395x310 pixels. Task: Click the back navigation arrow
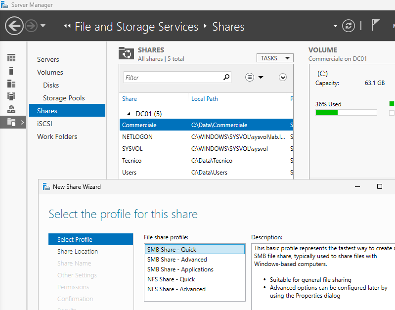[x=15, y=26]
